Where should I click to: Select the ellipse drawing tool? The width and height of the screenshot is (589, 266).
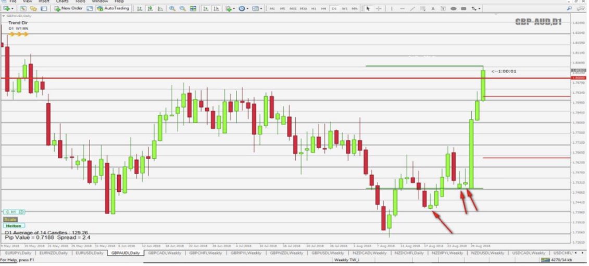click(x=454, y=8)
